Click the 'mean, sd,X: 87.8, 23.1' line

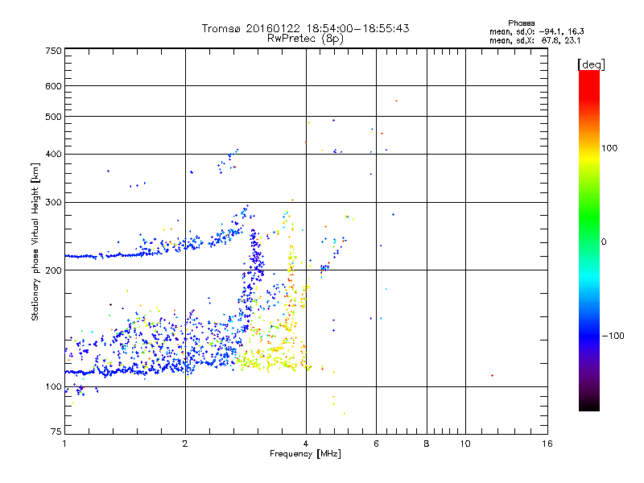[x=535, y=41]
